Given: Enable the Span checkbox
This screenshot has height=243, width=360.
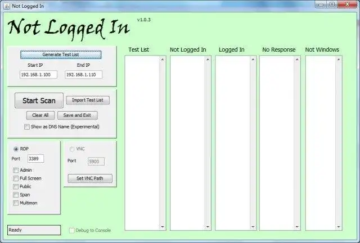Looking at the screenshot, I should (x=16, y=195).
